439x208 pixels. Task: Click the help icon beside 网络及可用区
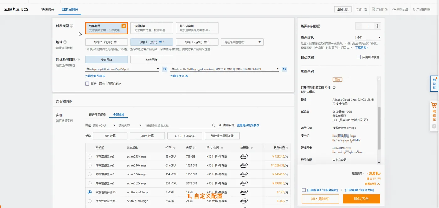click(x=78, y=60)
